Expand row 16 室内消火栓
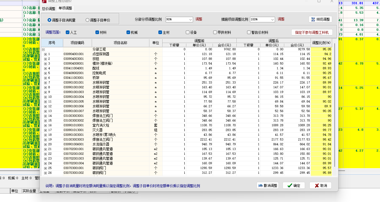 point(46,125)
